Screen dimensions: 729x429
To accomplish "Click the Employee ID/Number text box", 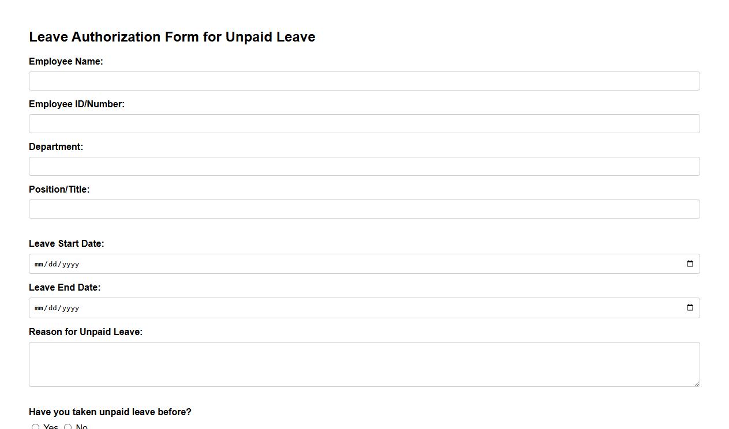I will pyautogui.click(x=364, y=123).
